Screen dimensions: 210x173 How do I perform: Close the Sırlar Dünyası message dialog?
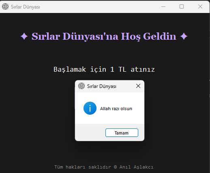[138, 86]
